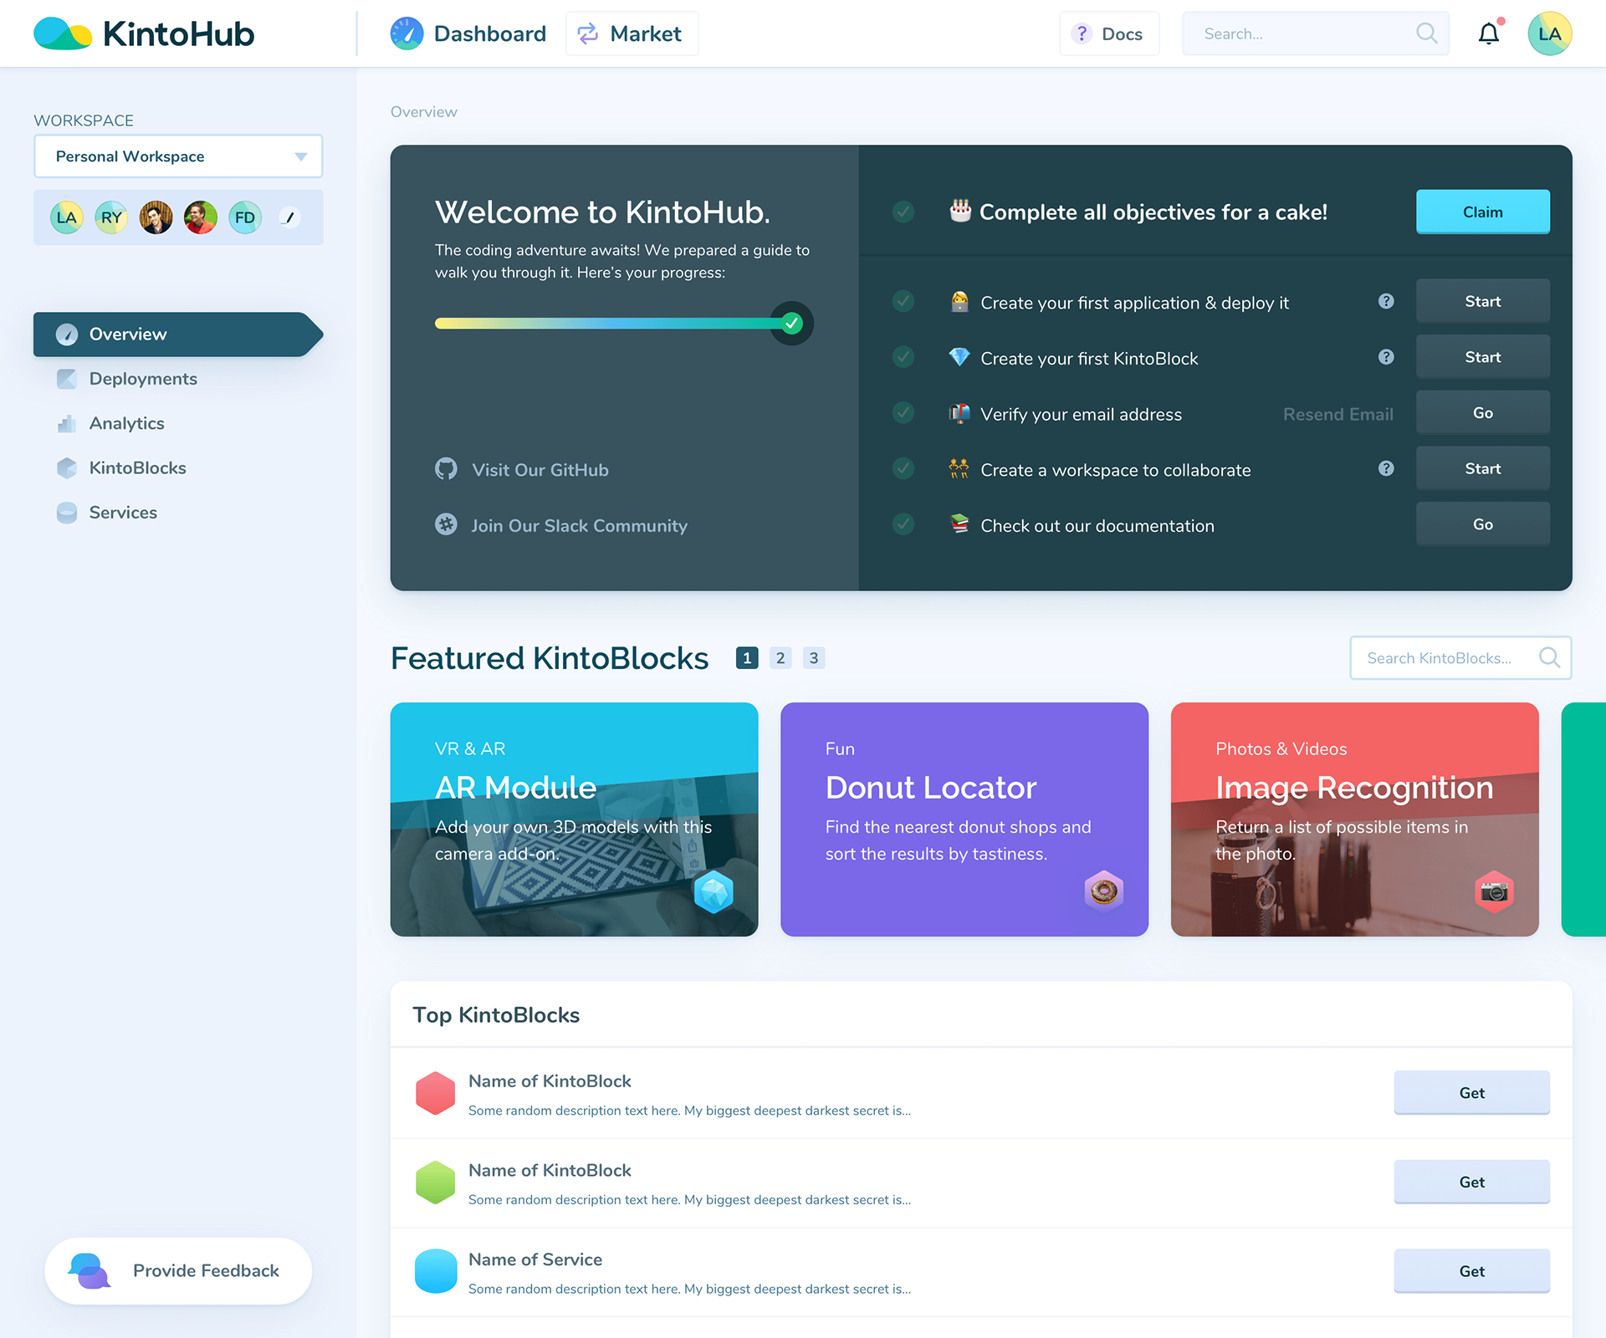Get the Name of Service item
This screenshot has height=1338, width=1606.
pyautogui.click(x=1471, y=1271)
